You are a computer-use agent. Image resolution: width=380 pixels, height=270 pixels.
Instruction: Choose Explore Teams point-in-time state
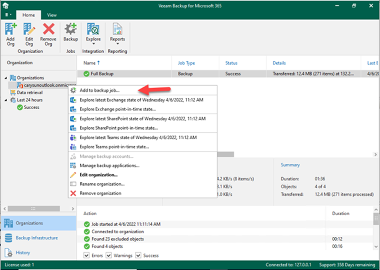tap(143, 146)
